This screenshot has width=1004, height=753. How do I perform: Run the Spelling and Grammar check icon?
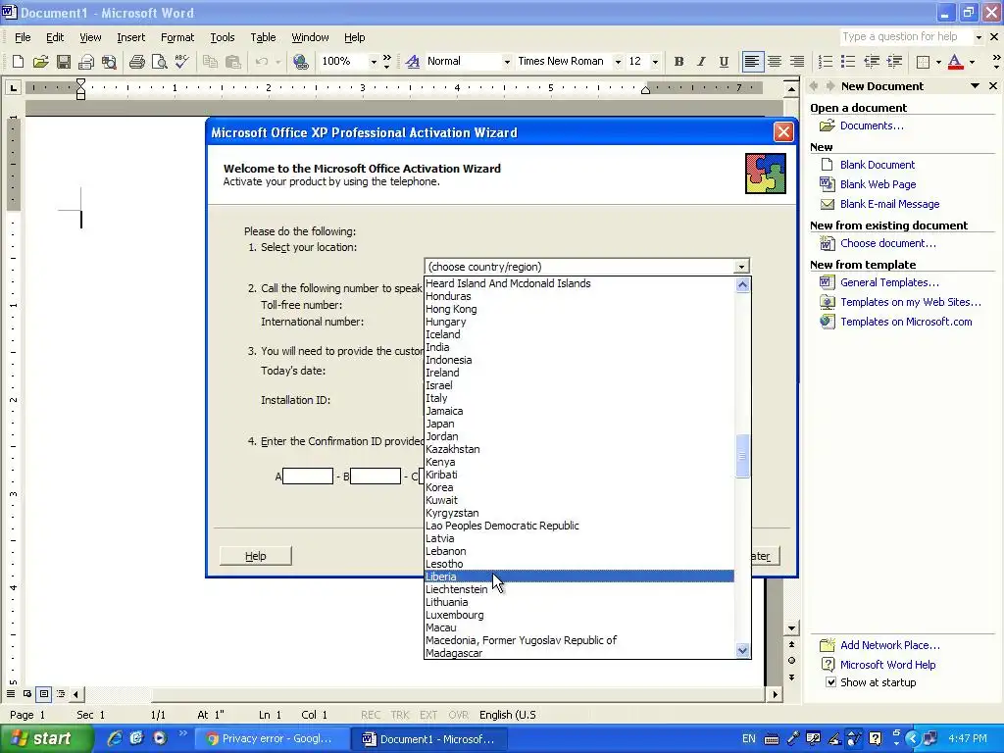pos(181,62)
